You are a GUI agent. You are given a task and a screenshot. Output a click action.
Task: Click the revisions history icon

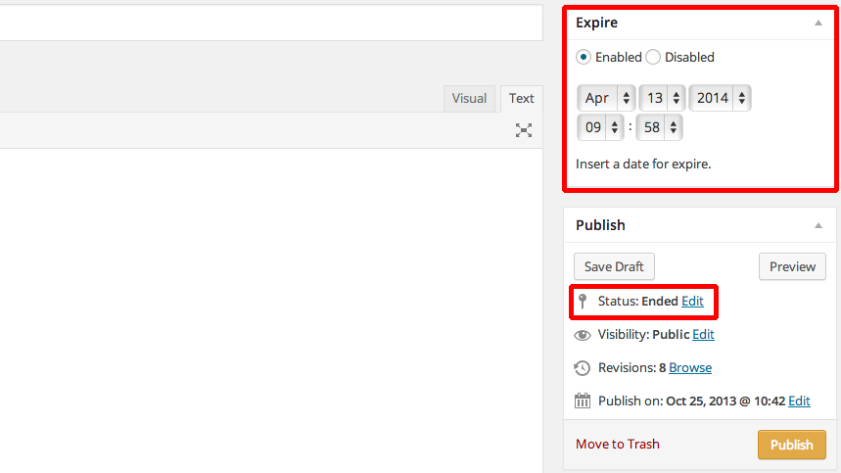(583, 368)
